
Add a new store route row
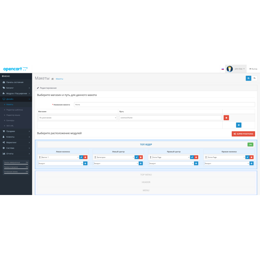(x=239, y=125)
